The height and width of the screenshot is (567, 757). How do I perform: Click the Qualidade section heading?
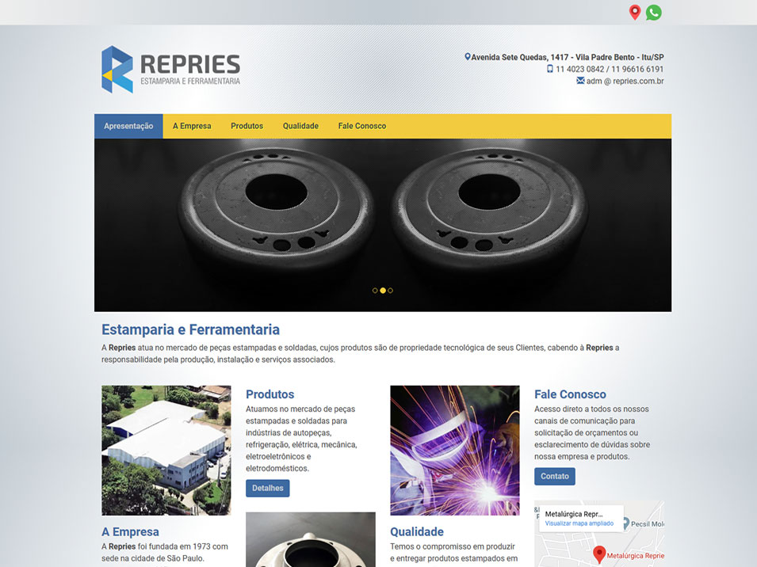point(417,531)
